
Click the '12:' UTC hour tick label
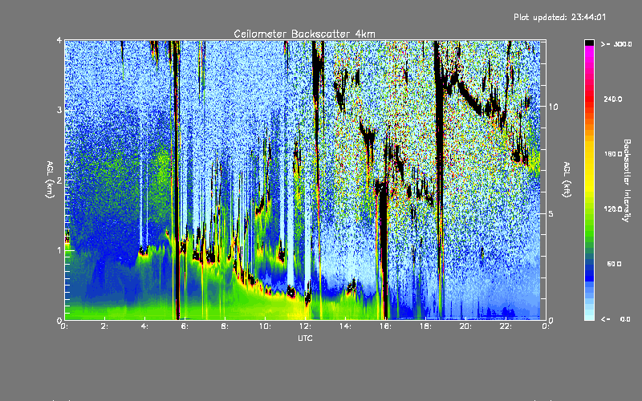[x=305, y=326]
